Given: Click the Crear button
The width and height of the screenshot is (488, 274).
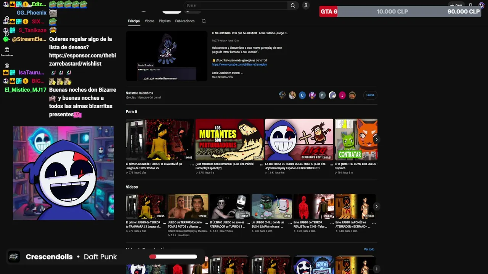Looking at the screenshot, I should pos(456,5).
